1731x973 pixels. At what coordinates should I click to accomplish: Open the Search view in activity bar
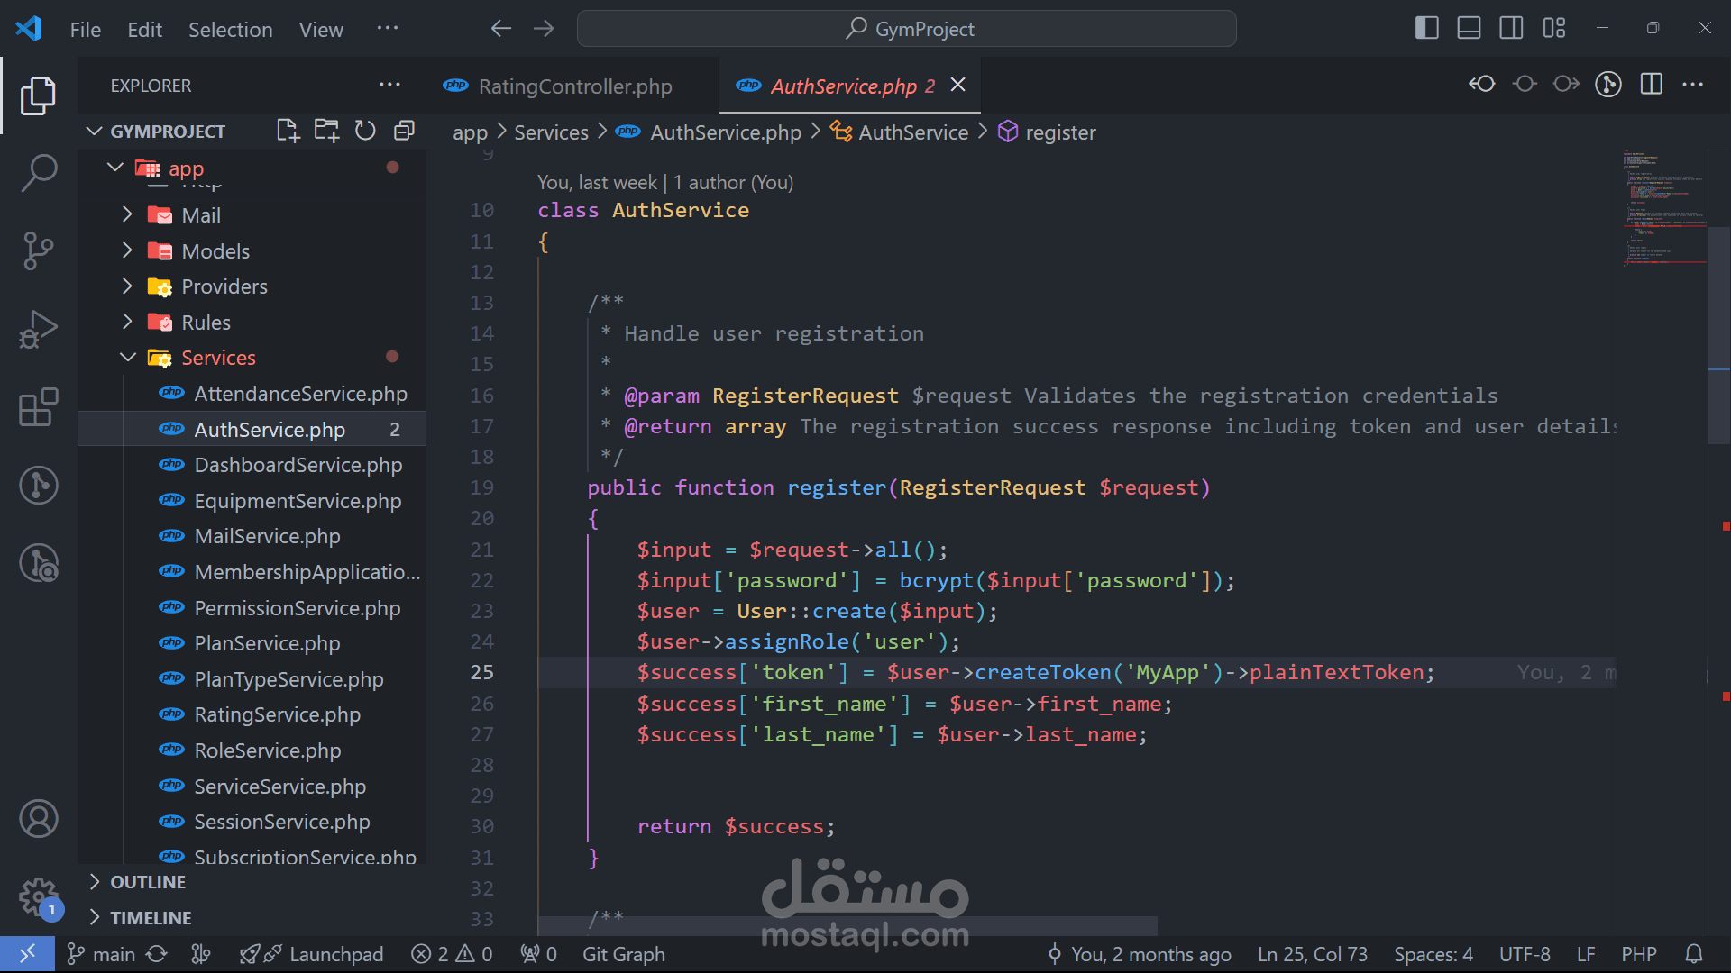tap(39, 172)
